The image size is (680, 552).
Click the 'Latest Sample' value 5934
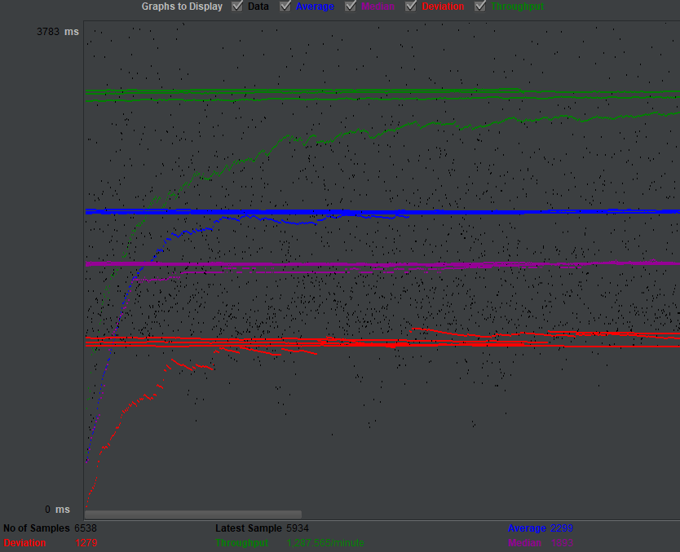click(298, 528)
